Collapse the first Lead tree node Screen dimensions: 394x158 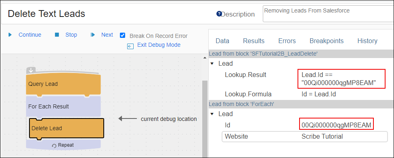212,64
